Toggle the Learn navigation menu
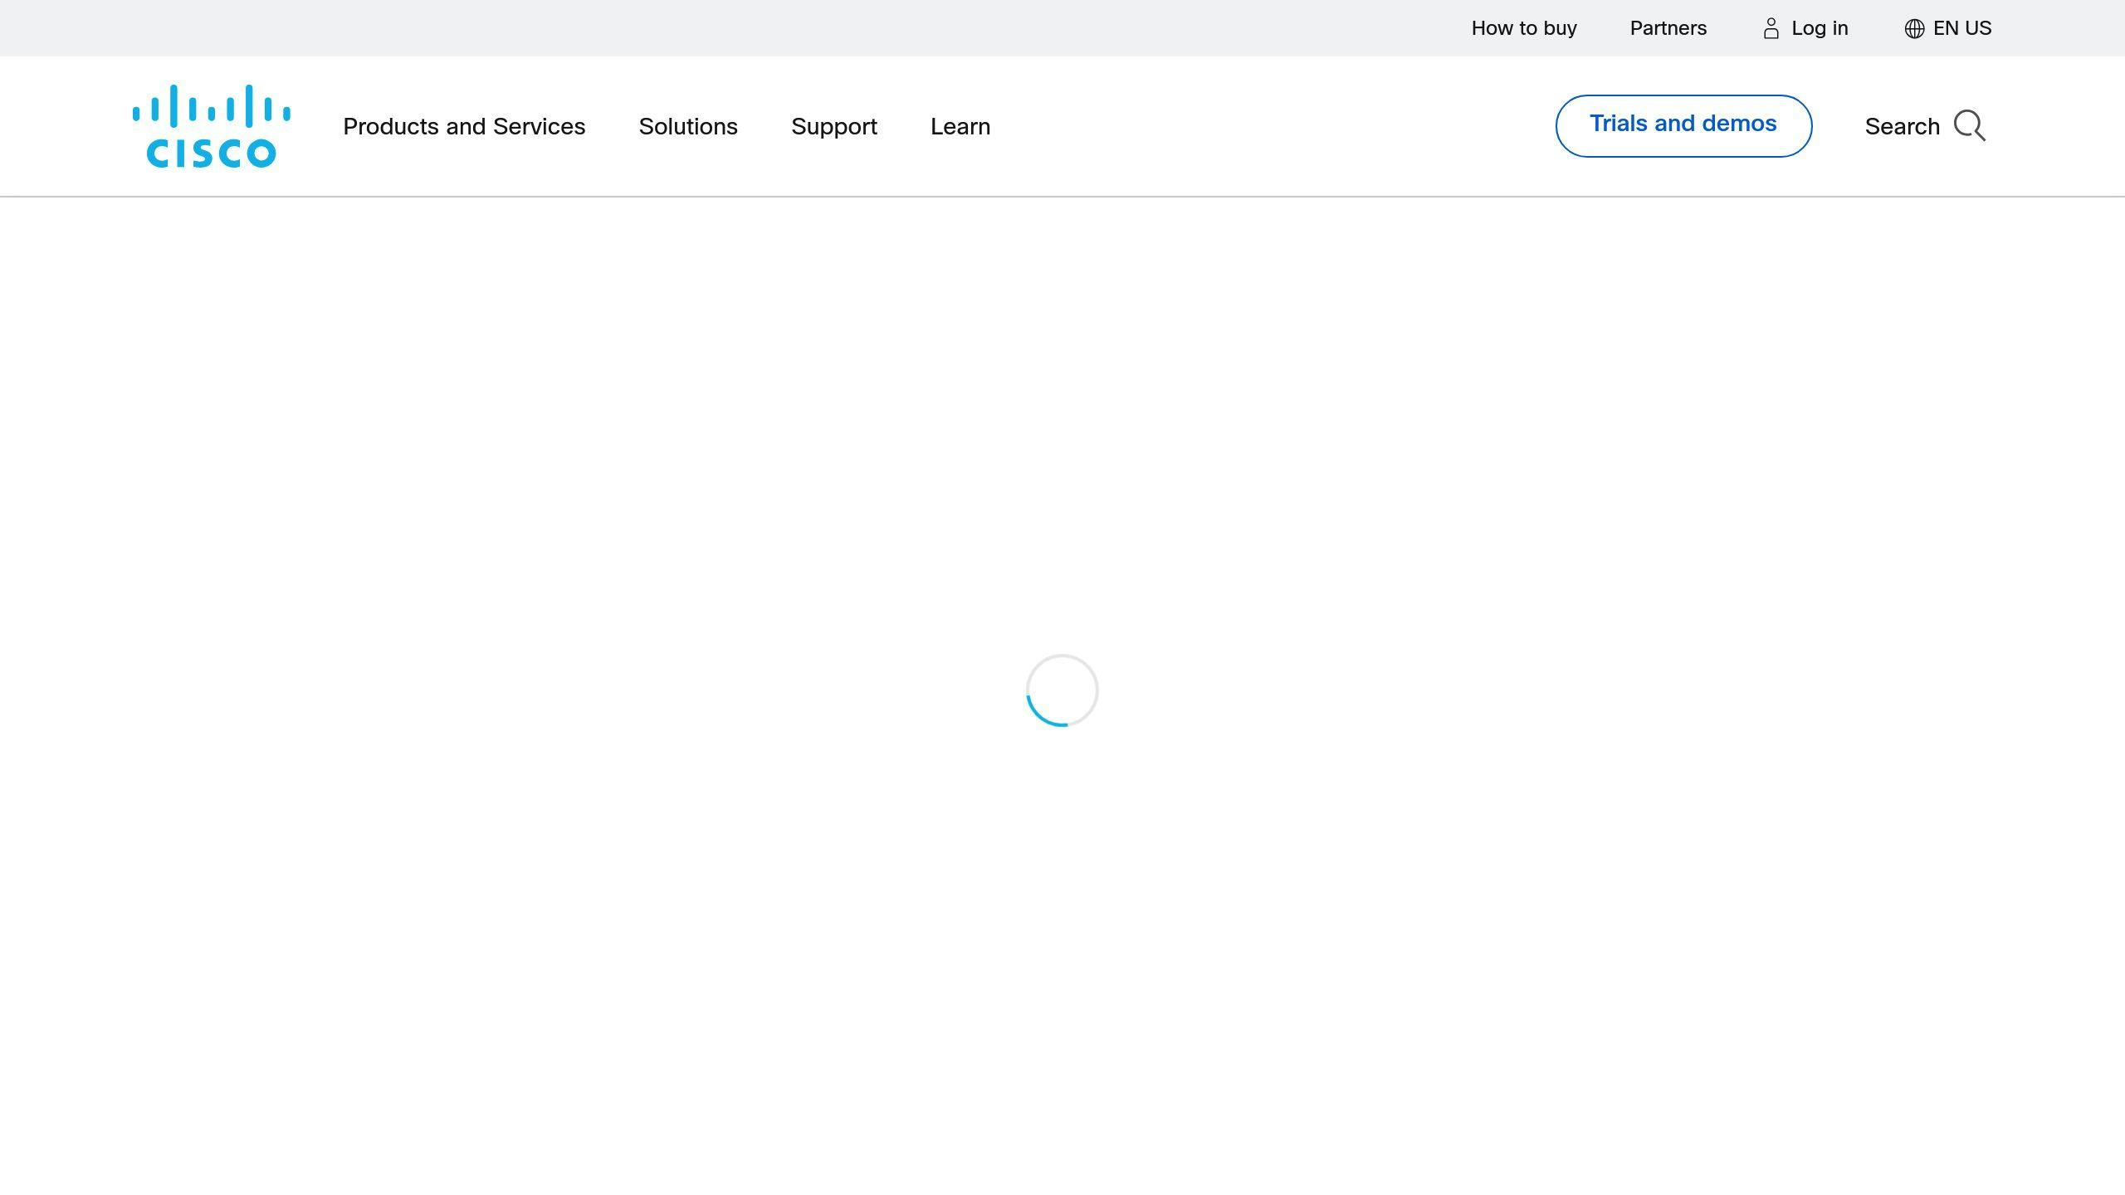 pyautogui.click(x=960, y=125)
